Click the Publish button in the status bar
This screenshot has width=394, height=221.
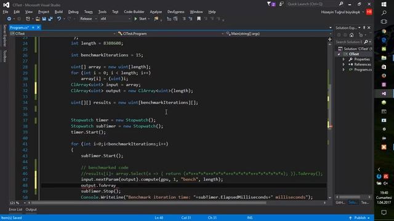coord(360,218)
